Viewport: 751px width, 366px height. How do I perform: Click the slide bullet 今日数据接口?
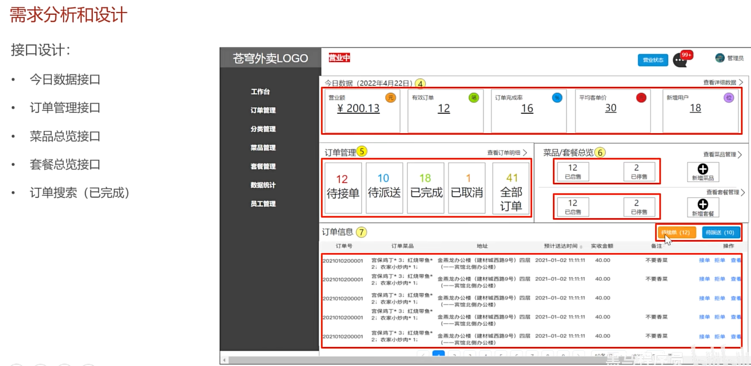(x=65, y=80)
